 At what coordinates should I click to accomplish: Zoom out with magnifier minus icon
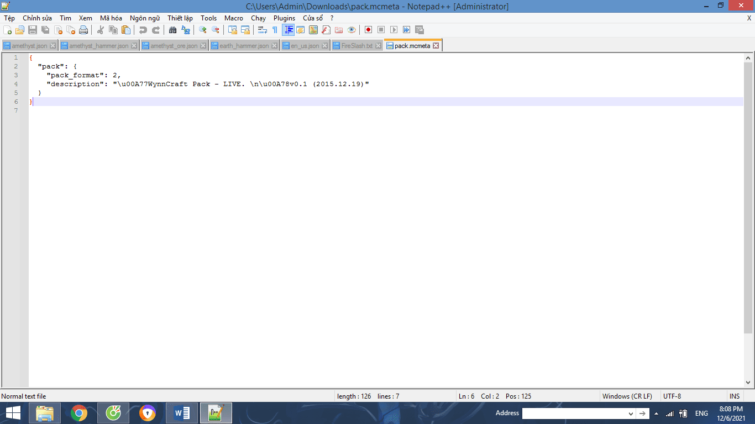pos(216,30)
